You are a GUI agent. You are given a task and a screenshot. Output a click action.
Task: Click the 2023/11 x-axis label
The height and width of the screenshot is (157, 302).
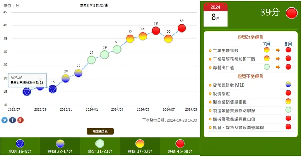pyautogui.click(x=66, y=109)
